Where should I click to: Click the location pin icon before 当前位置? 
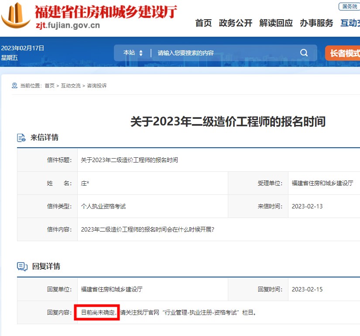14,86
